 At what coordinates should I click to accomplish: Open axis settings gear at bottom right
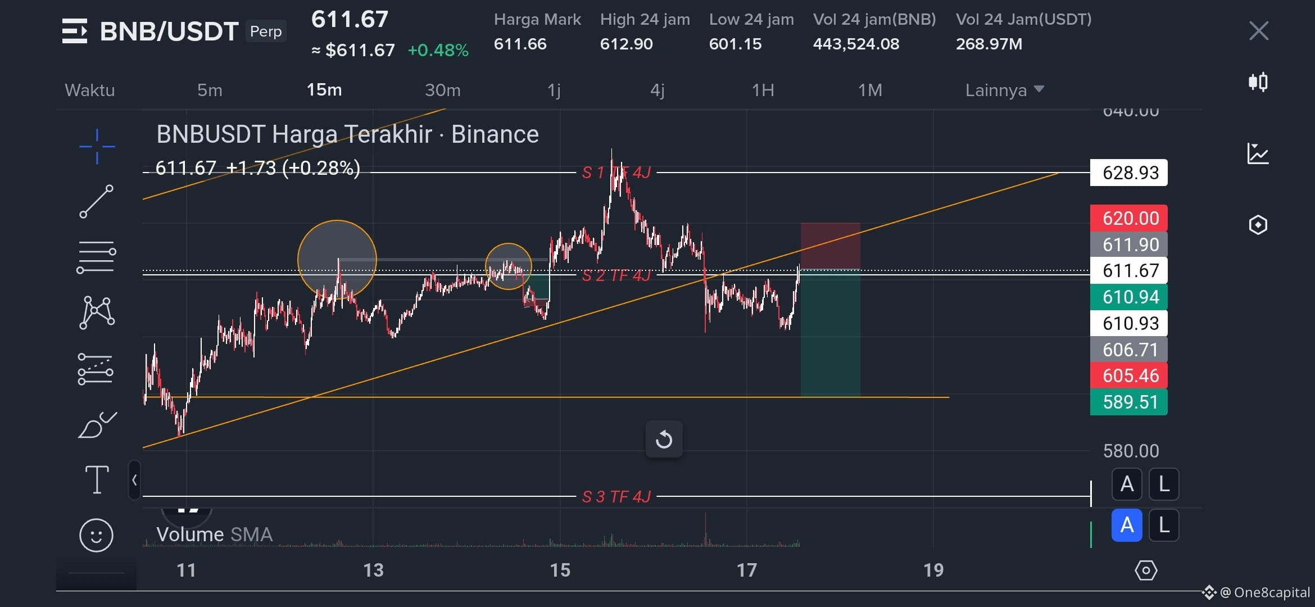coord(1146,570)
